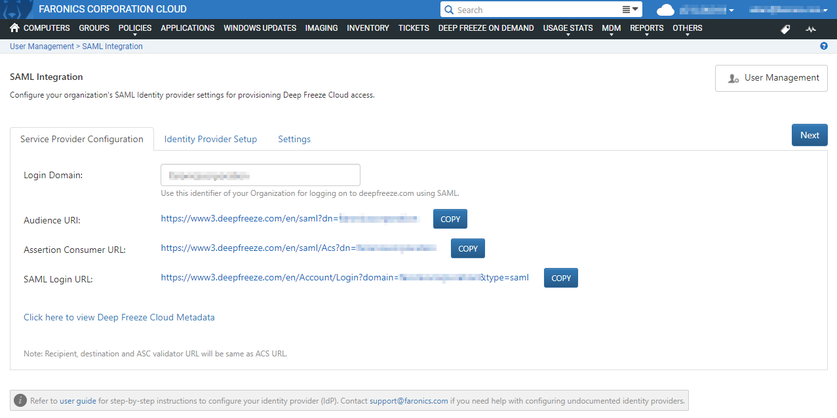Open the Windows Updates menu
Viewport: 837px width, 418px height.
click(260, 28)
